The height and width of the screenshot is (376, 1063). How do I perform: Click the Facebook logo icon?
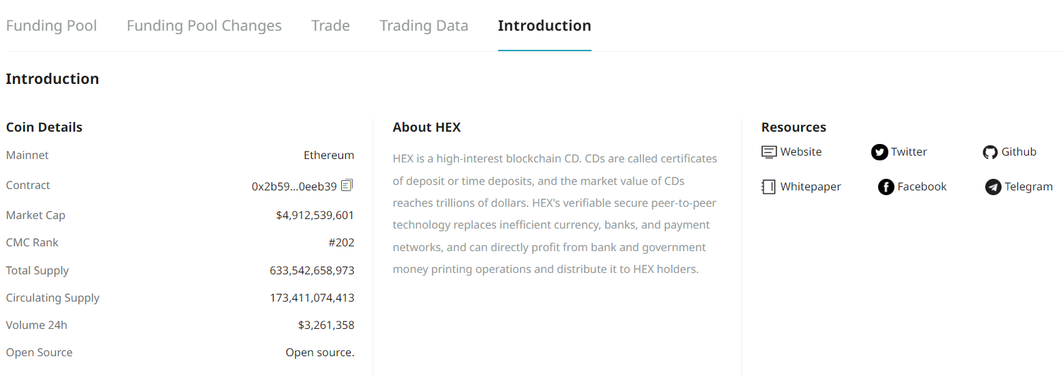coord(886,187)
